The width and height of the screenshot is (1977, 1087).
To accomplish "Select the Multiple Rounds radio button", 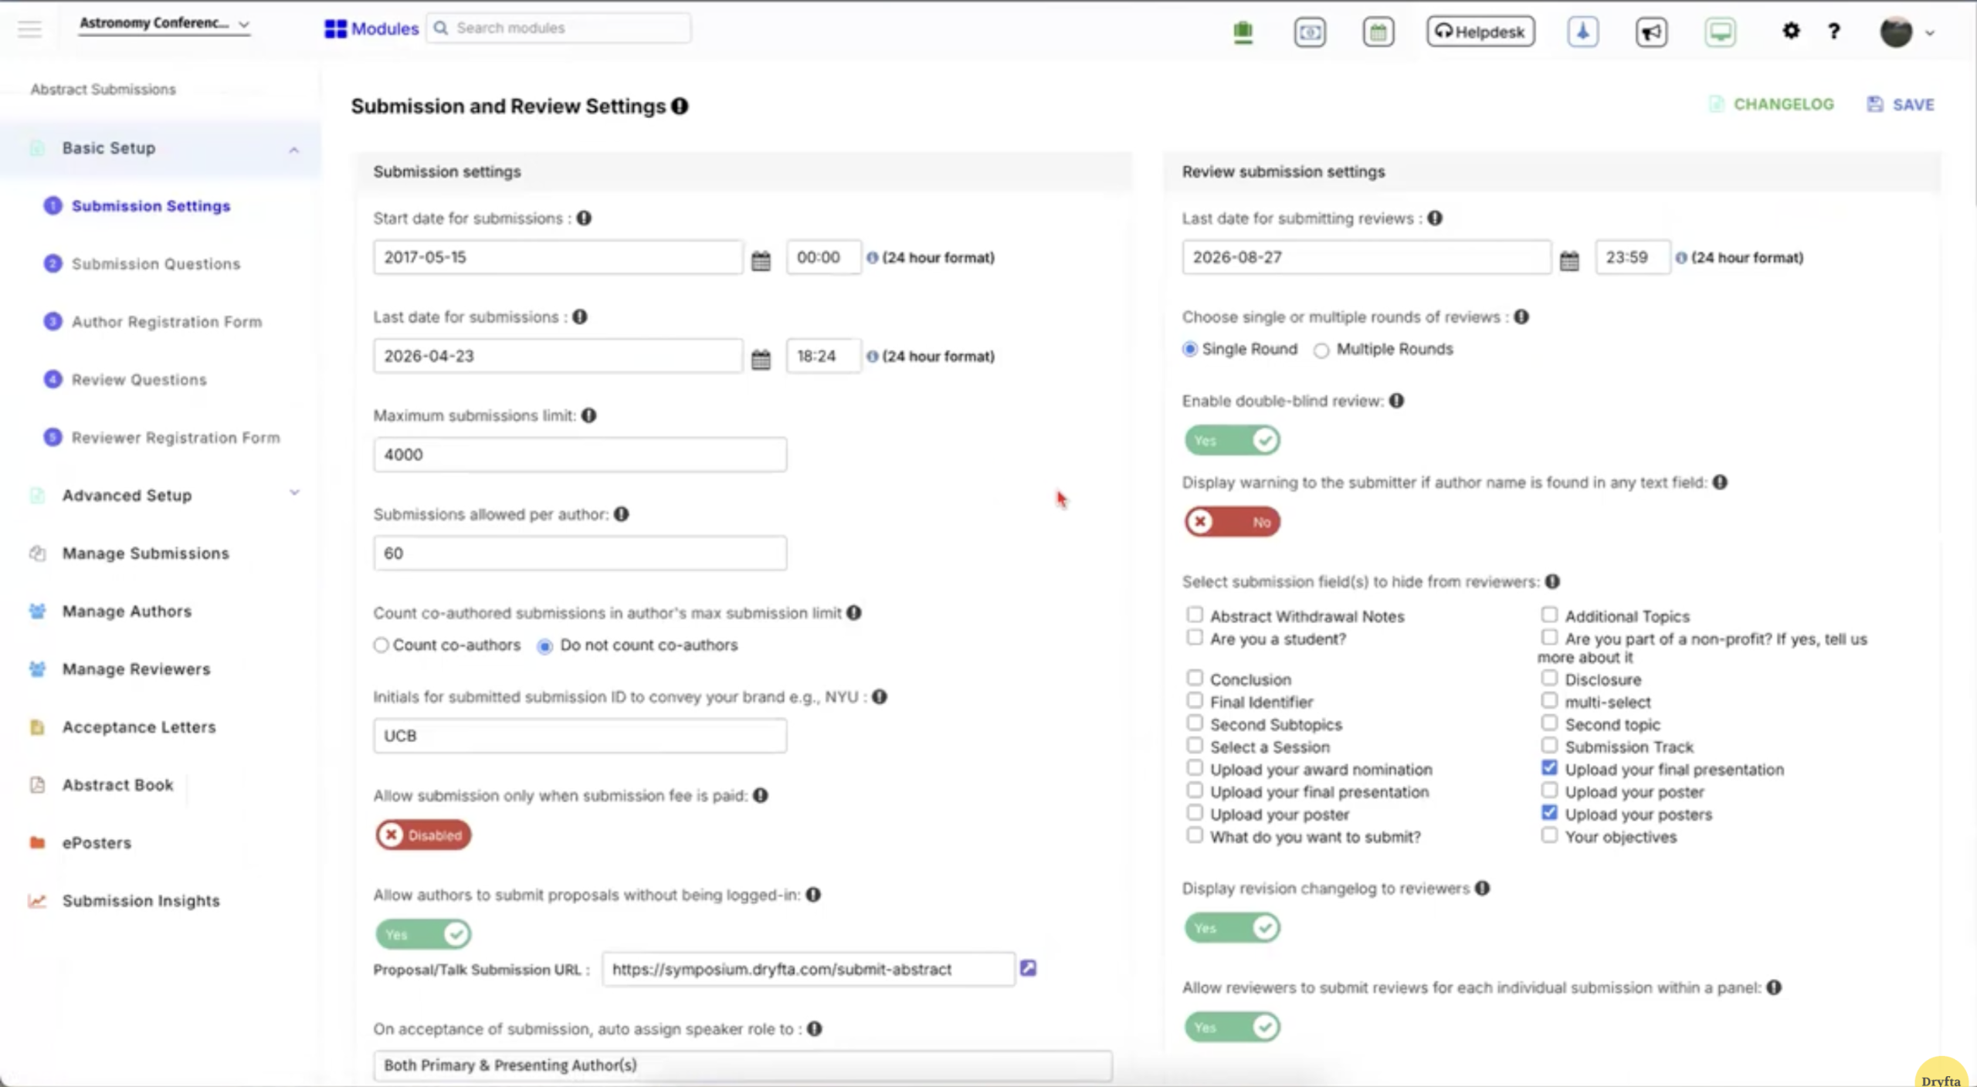I will [1321, 350].
